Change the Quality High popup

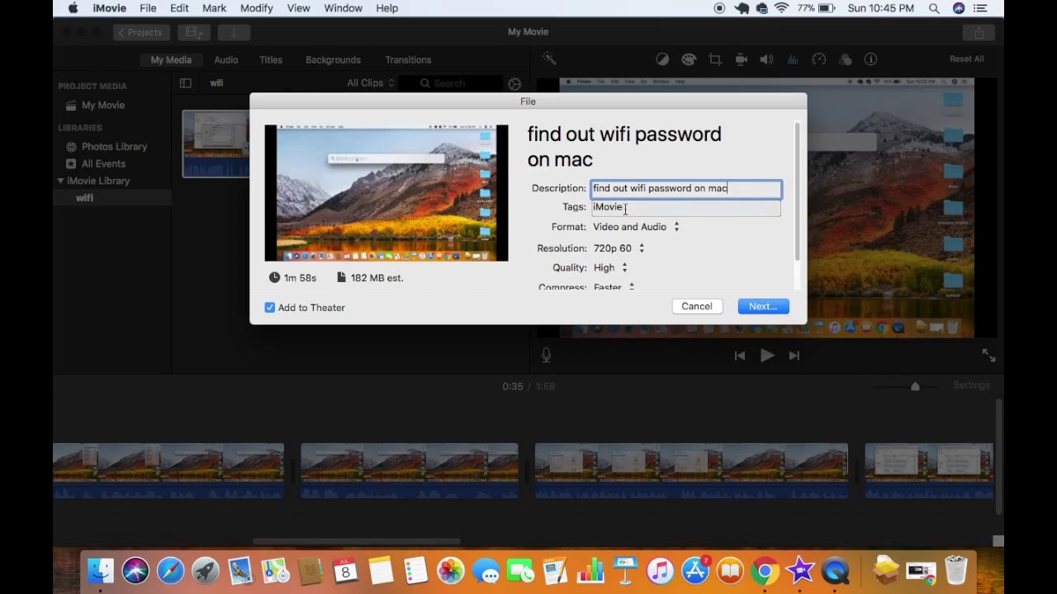point(610,268)
